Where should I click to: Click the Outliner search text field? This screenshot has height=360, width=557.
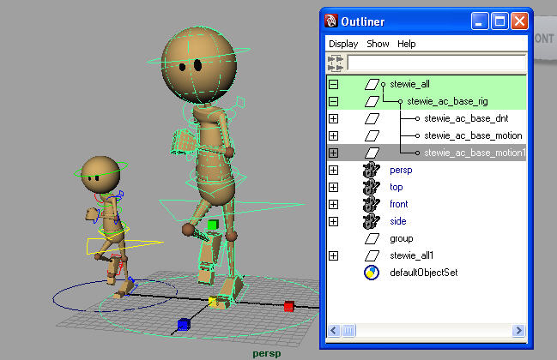(436, 63)
